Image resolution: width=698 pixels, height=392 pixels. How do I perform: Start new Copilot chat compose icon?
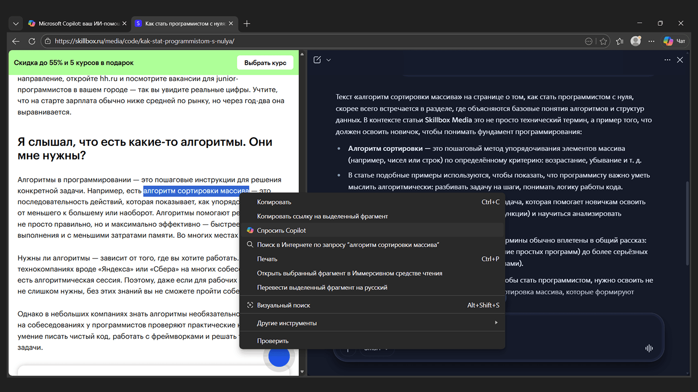[x=317, y=60]
